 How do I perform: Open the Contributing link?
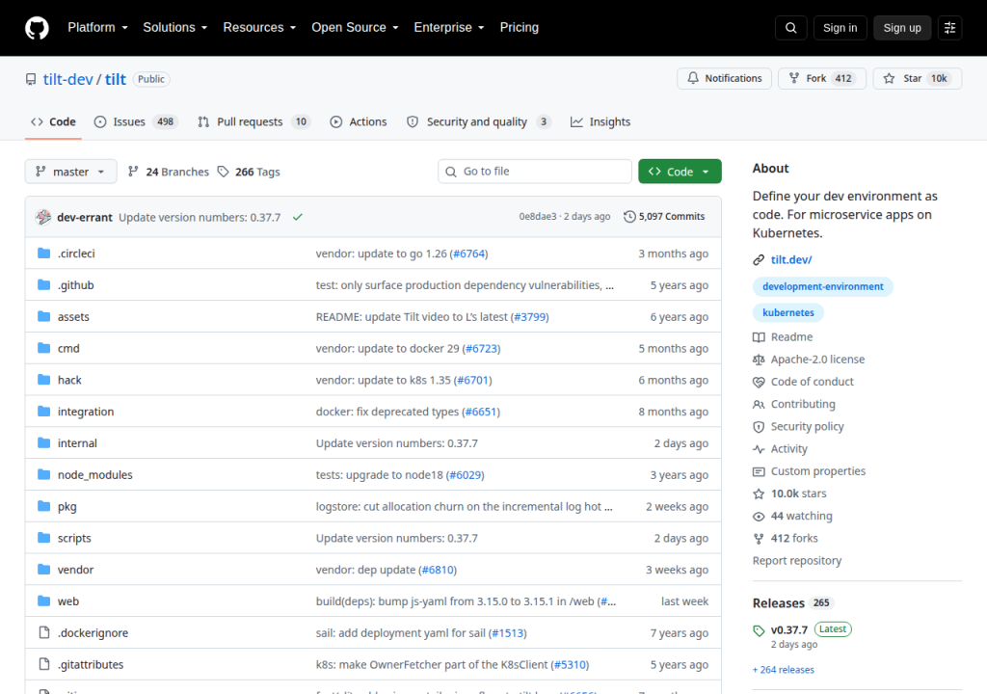803,404
